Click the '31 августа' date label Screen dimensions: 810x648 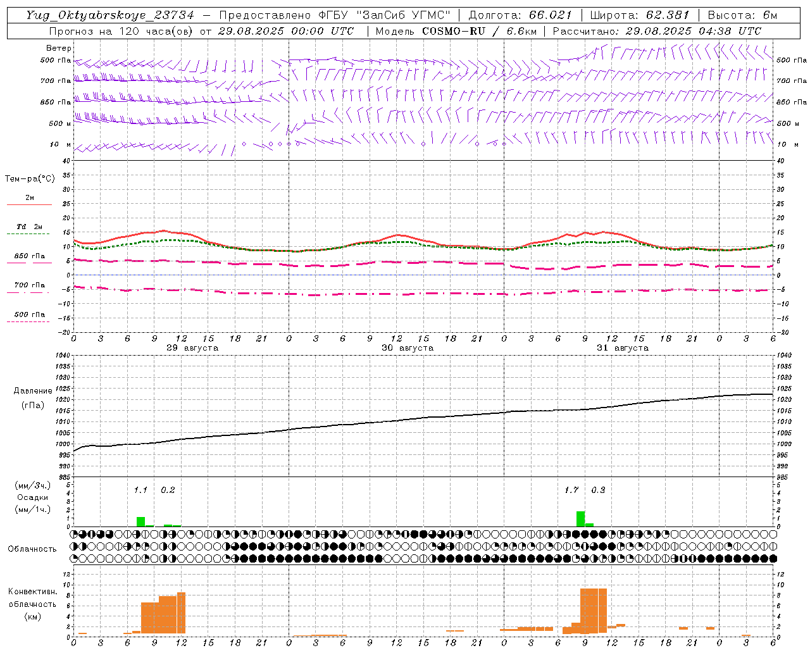click(x=623, y=348)
